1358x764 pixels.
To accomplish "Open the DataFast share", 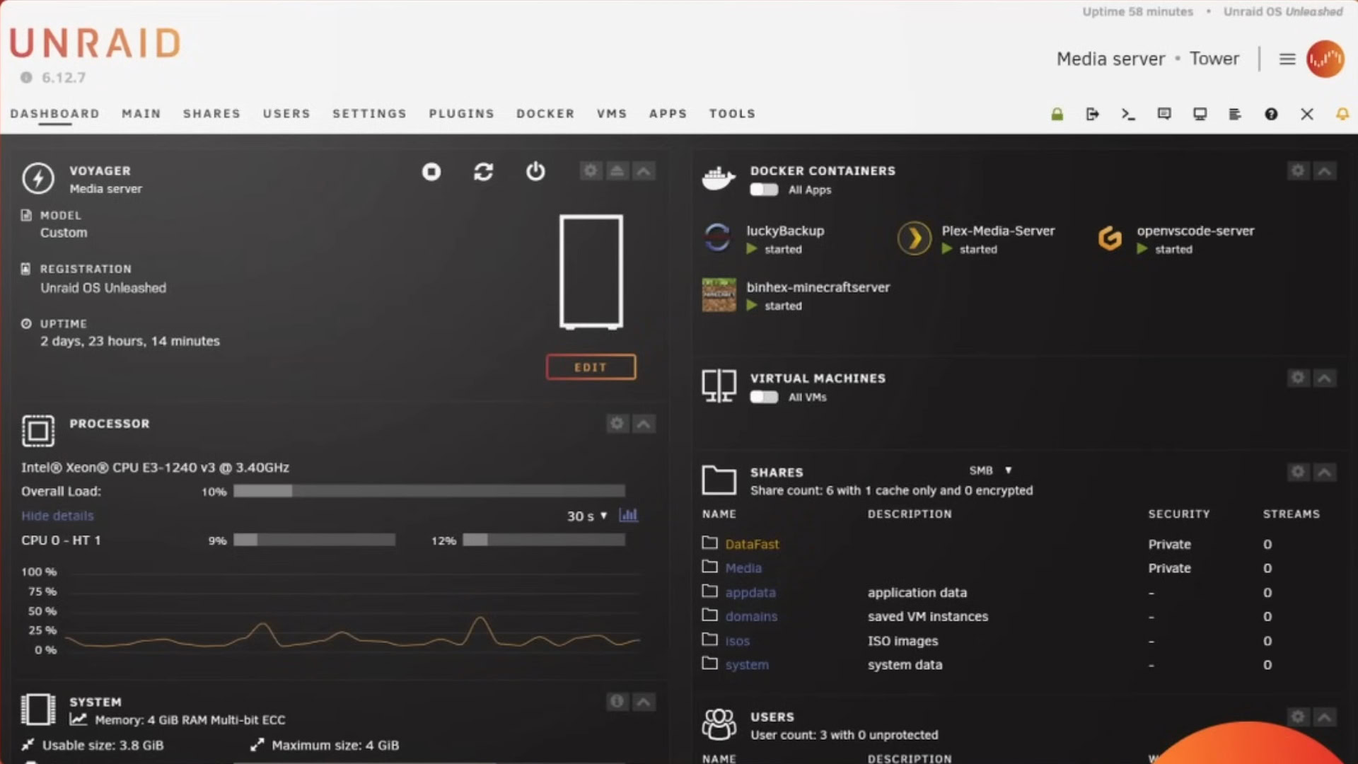I will coord(752,544).
